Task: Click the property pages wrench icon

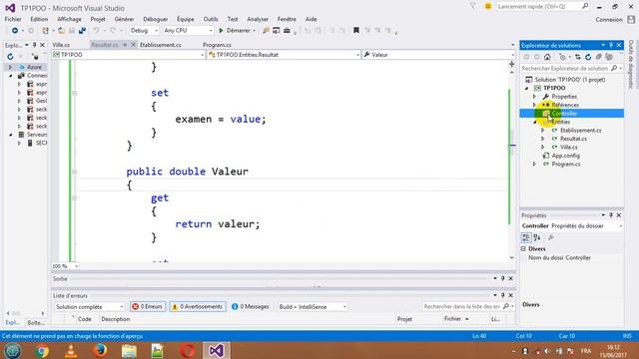Action: click(551, 237)
